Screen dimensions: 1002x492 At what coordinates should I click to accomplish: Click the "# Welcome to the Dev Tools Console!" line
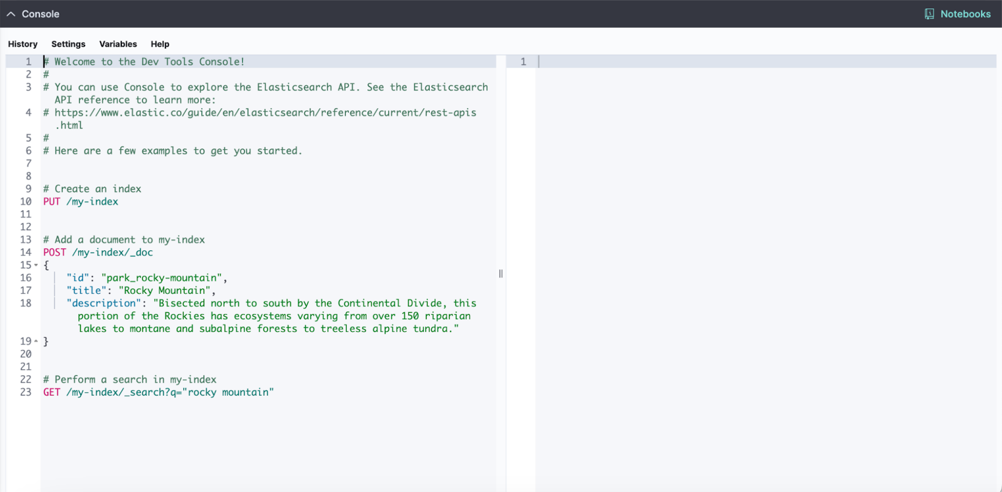[x=144, y=61]
